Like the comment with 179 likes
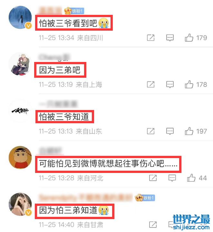 pyautogui.click(x=189, y=37)
